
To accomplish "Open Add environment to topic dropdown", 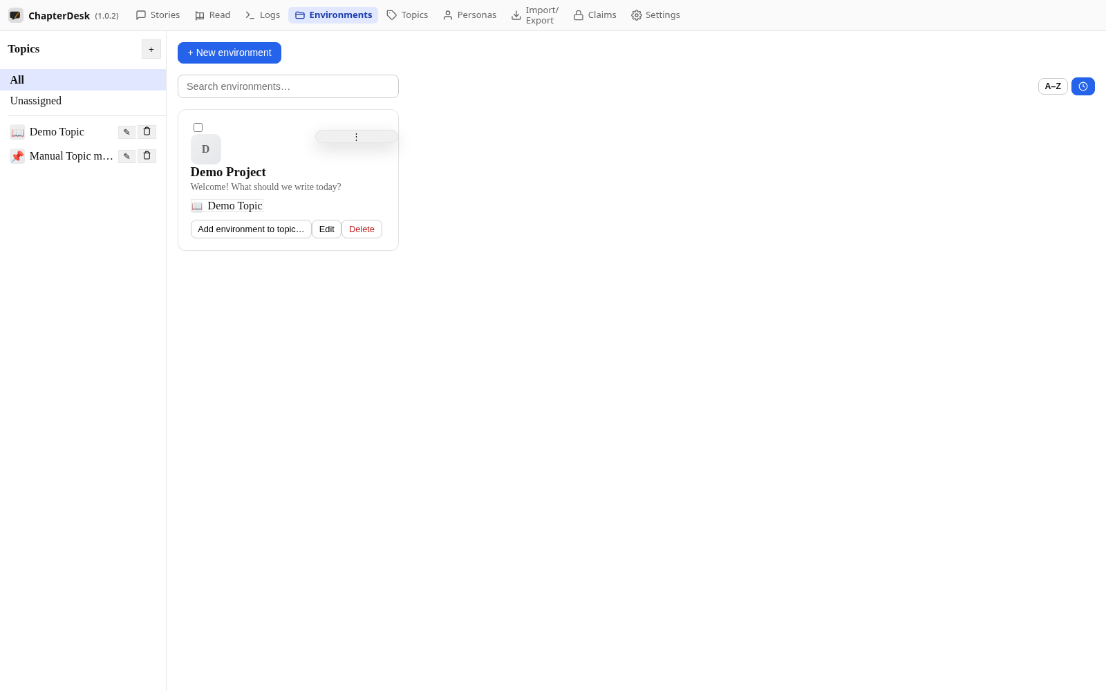I will (x=251, y=229).
